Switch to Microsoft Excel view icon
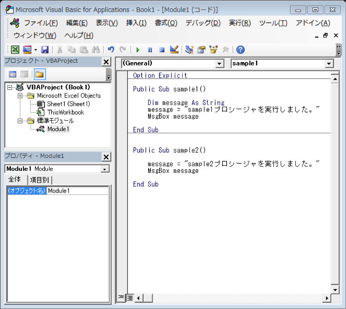 (15, 50)
